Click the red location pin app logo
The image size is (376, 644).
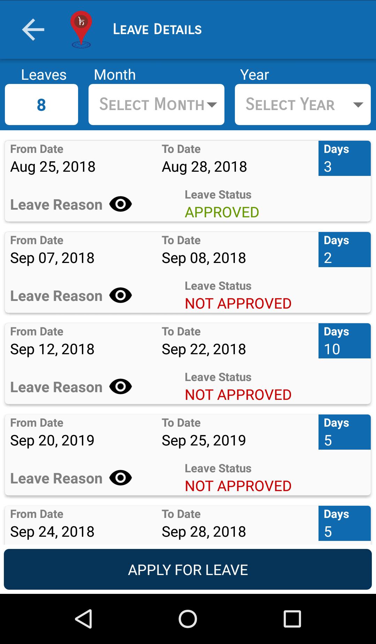coord(81,30)
